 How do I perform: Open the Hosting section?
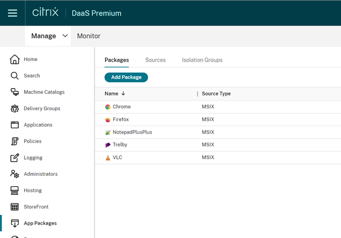coord(33,191)
